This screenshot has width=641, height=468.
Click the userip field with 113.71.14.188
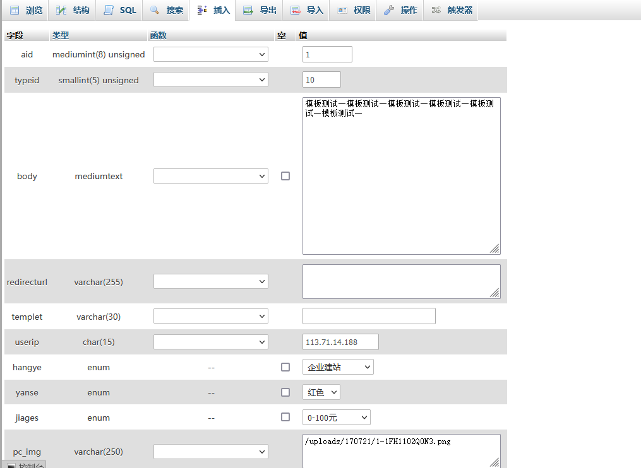[x=340, y=342]
